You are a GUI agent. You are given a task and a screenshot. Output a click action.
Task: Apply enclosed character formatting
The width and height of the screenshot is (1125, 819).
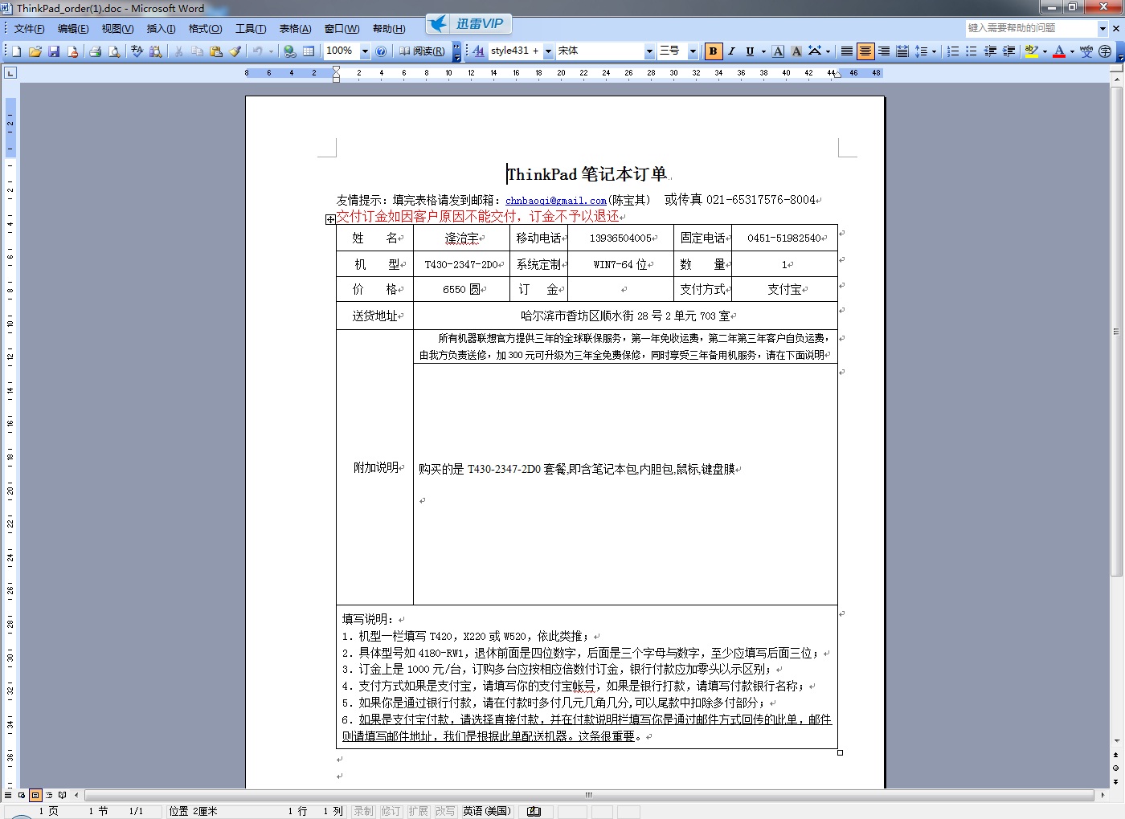point(1105,51)
